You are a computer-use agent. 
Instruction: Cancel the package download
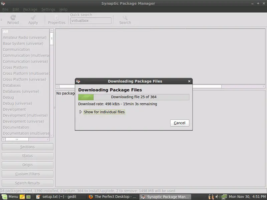coord(180,123)
